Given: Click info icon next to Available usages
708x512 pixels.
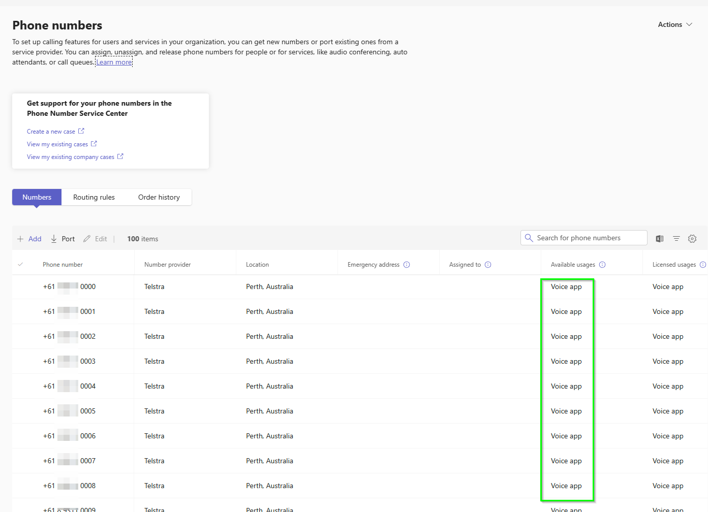Looking at the screenshot, I should 602,265.
